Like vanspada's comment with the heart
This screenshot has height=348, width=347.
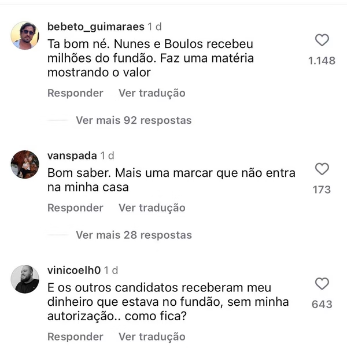(322, 169)
